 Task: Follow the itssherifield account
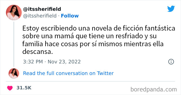pyautogui.click(x=70, y=16)
